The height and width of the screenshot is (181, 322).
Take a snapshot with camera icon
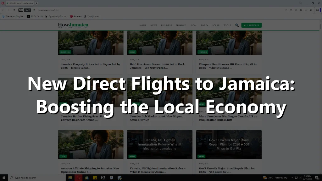[291, 10]
